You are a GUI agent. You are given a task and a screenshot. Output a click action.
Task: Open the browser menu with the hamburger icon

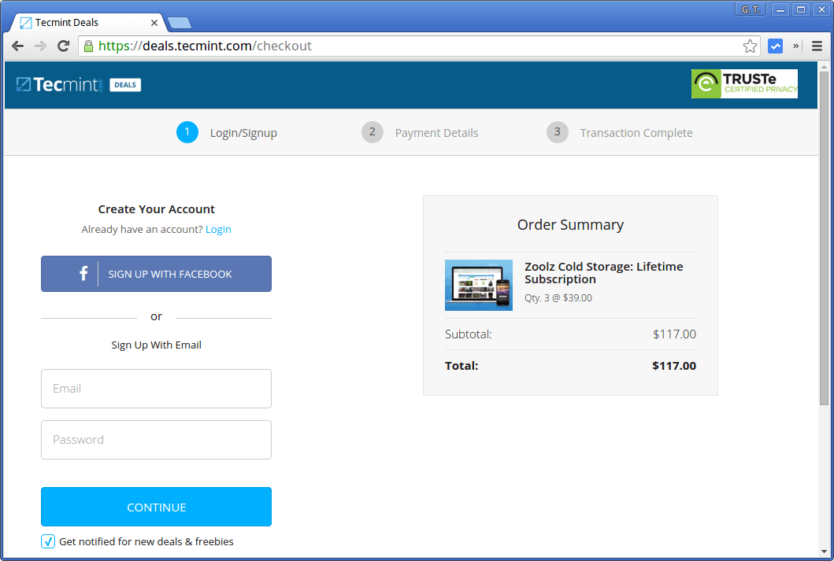817,46
